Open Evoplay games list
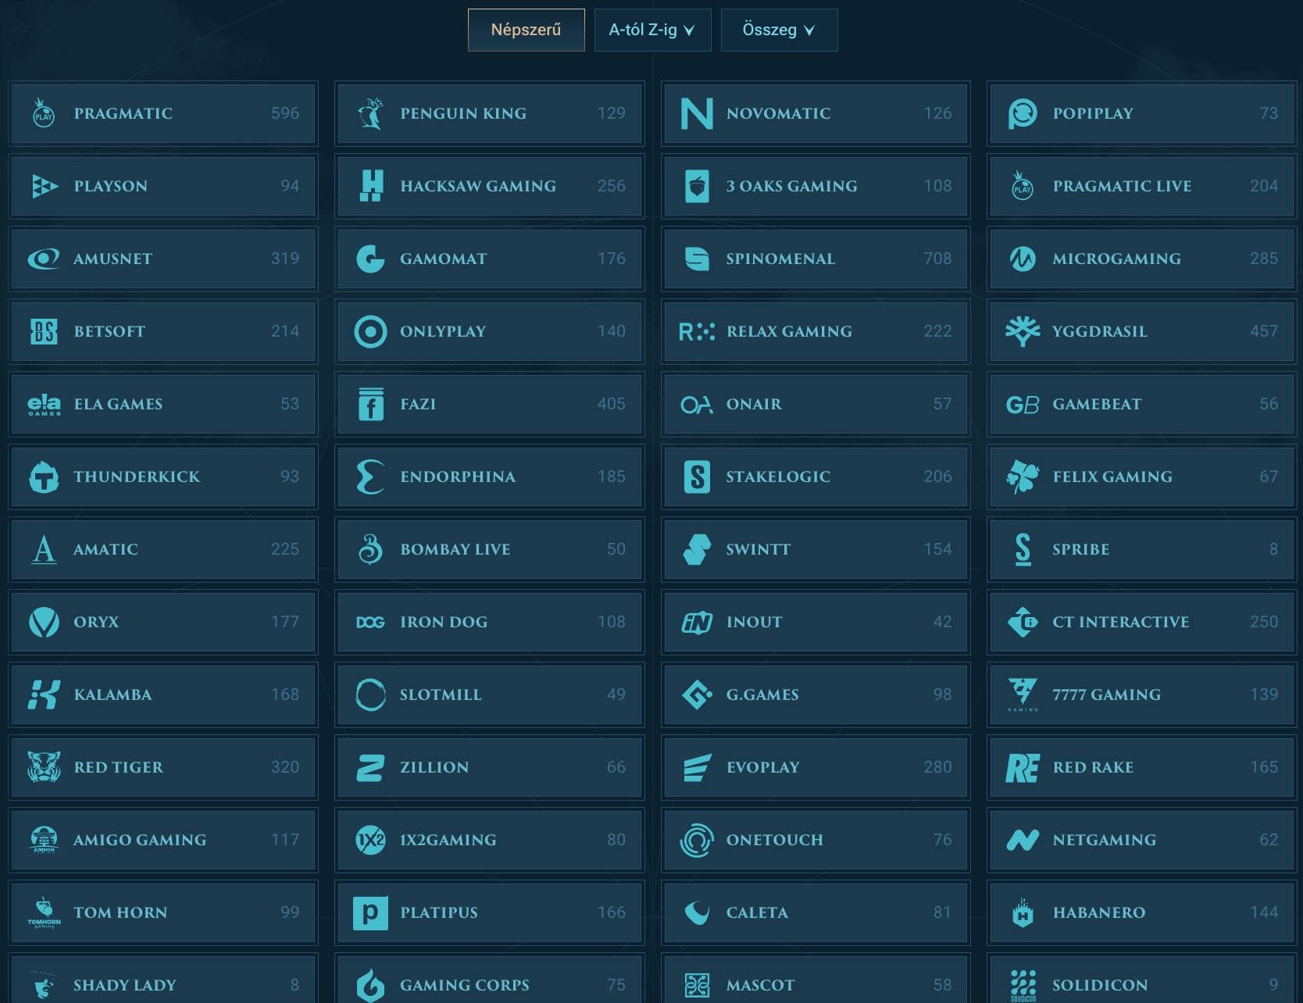The image size is (1303, 1003). tap(816, 767)
